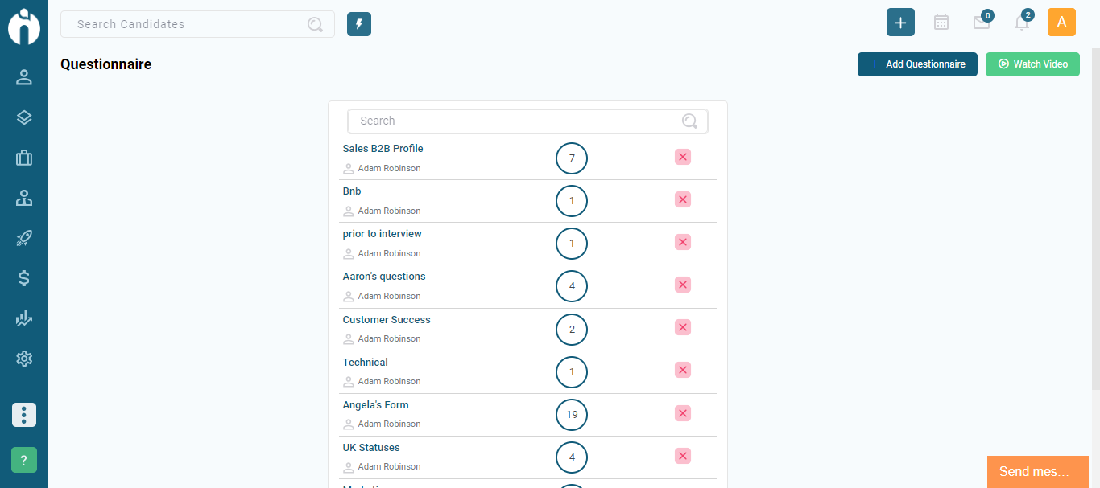The image size is (1100, 488).
Task: Click the Watch Video button
Action: 1032,64
